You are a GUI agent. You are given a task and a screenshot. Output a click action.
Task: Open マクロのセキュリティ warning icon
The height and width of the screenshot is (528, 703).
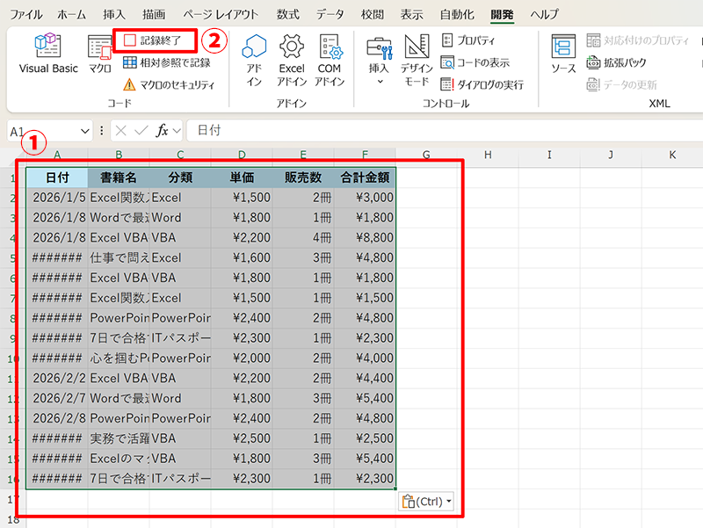tap(129, 85)
